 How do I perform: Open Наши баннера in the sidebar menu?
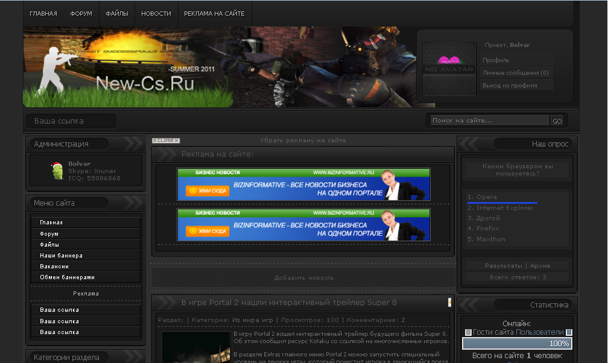pos(86,255)
